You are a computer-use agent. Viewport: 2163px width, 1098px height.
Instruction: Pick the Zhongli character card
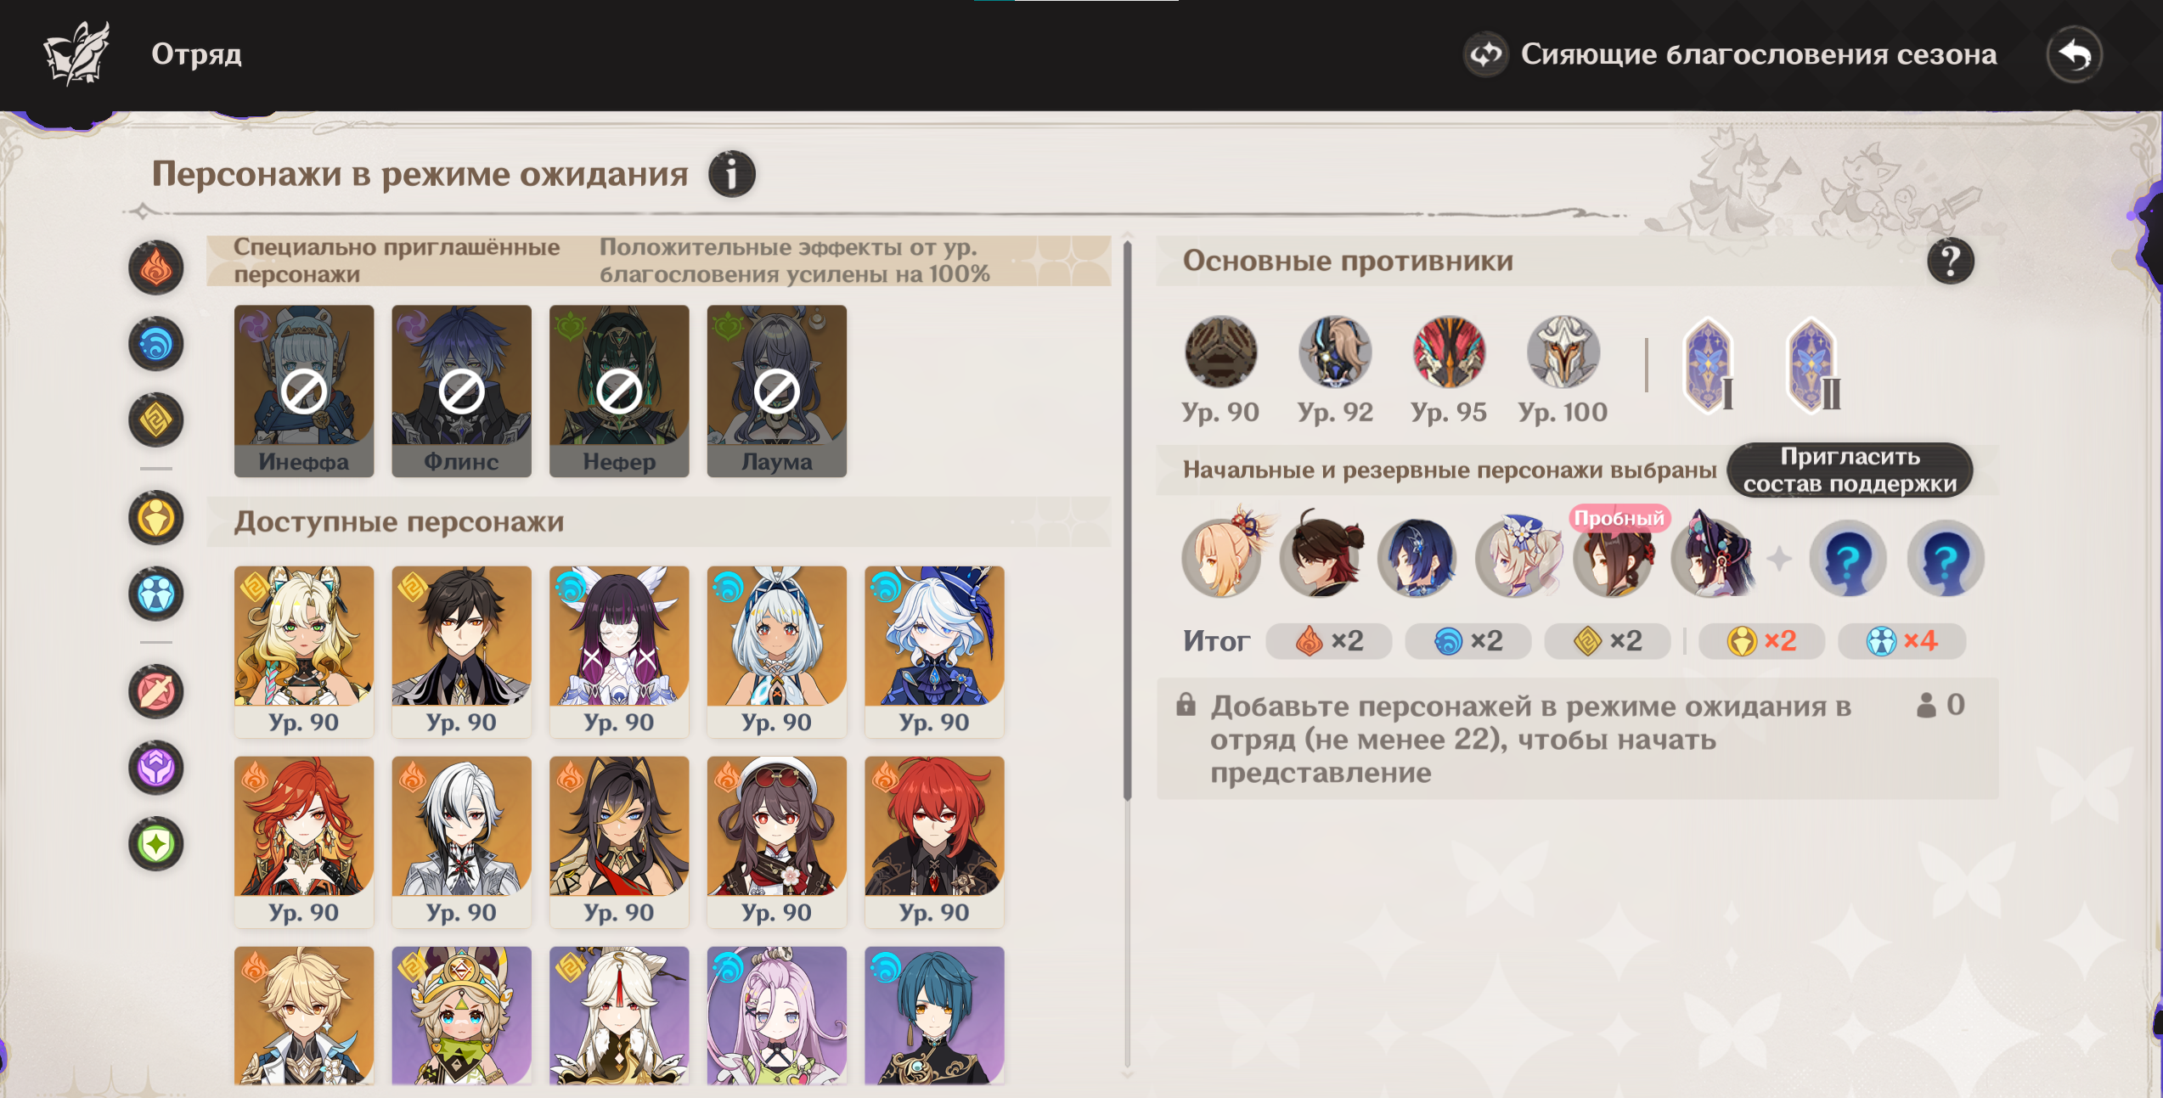coord(461,651)
